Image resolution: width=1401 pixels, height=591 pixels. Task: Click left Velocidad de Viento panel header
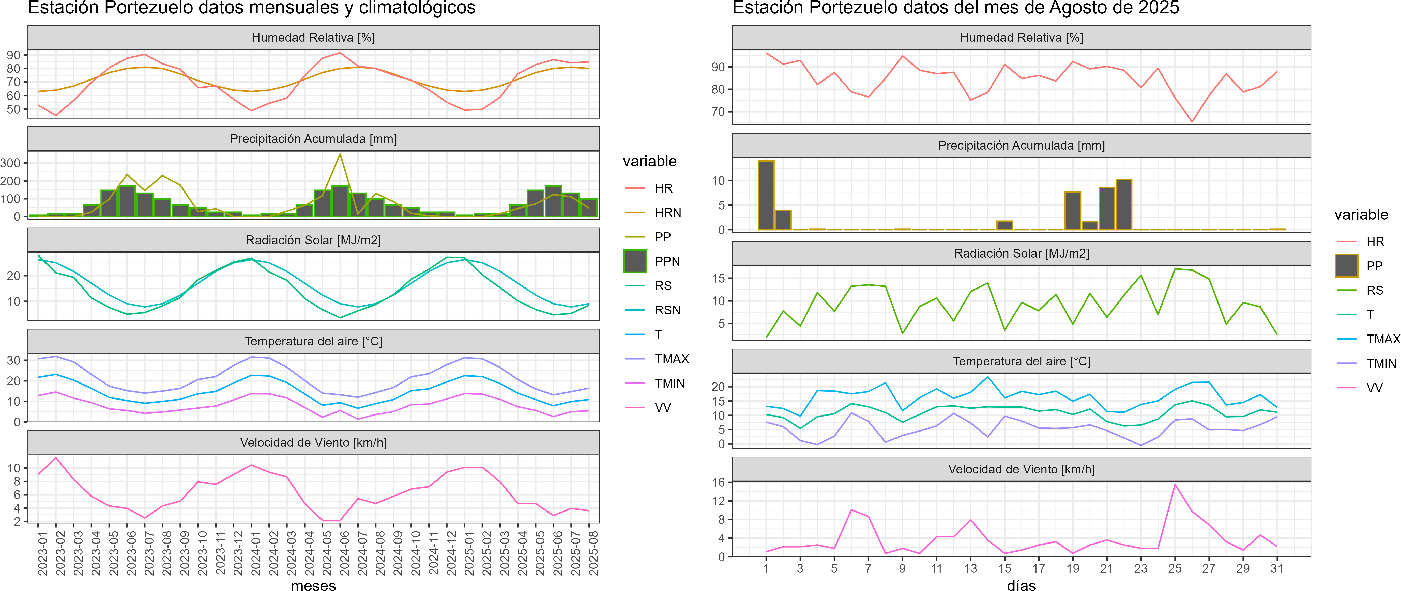(x=313, y=443)
